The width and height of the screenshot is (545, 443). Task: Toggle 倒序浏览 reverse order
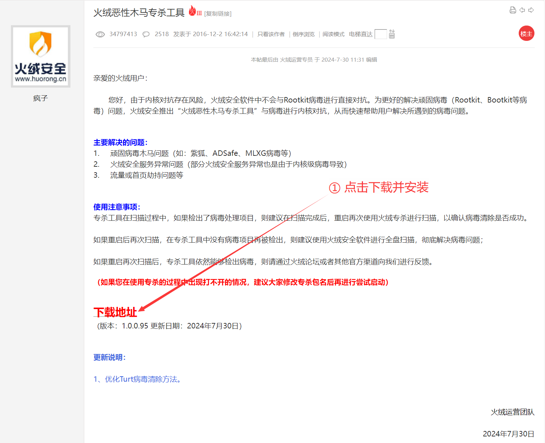click(304, 34)
